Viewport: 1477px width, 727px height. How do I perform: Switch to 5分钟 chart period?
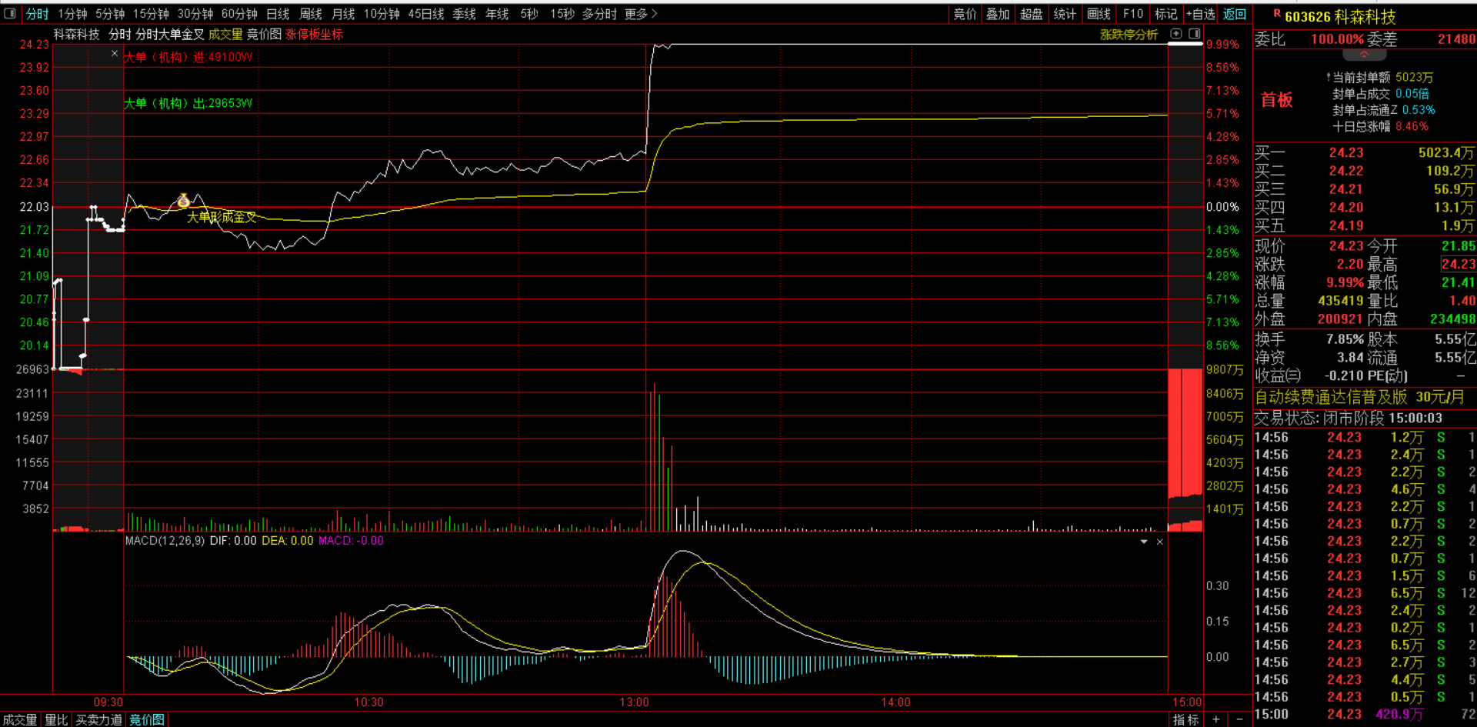110,14
